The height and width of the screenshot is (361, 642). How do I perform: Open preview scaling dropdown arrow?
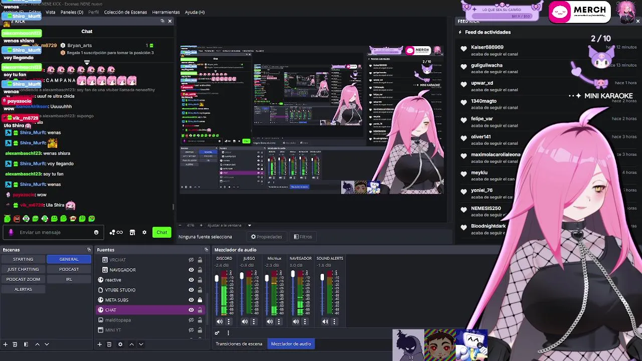[249, 225]
